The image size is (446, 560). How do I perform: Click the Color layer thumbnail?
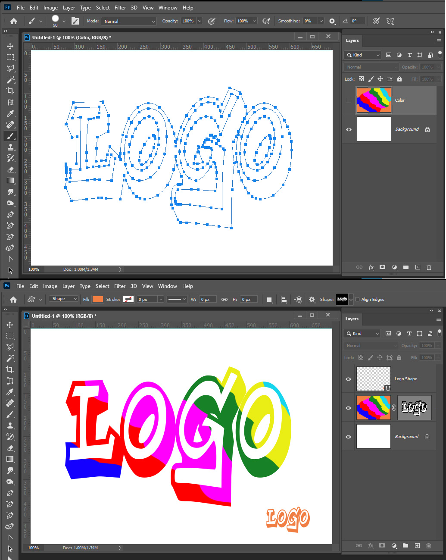click(x=373, y=100)
